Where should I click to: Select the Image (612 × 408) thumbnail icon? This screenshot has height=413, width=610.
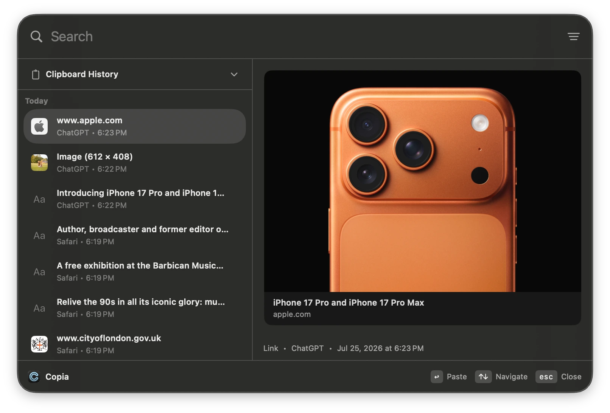[39, 163]
